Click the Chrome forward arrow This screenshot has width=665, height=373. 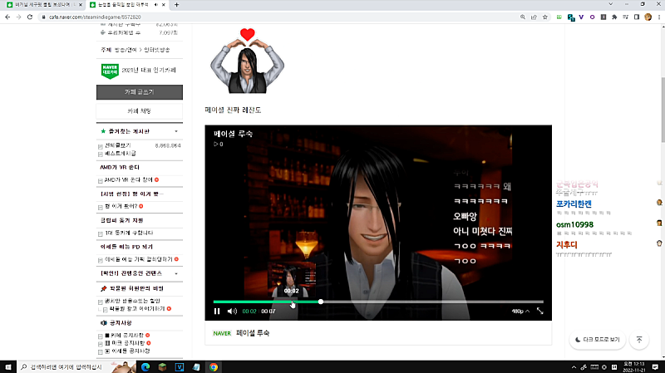(18, 17)
